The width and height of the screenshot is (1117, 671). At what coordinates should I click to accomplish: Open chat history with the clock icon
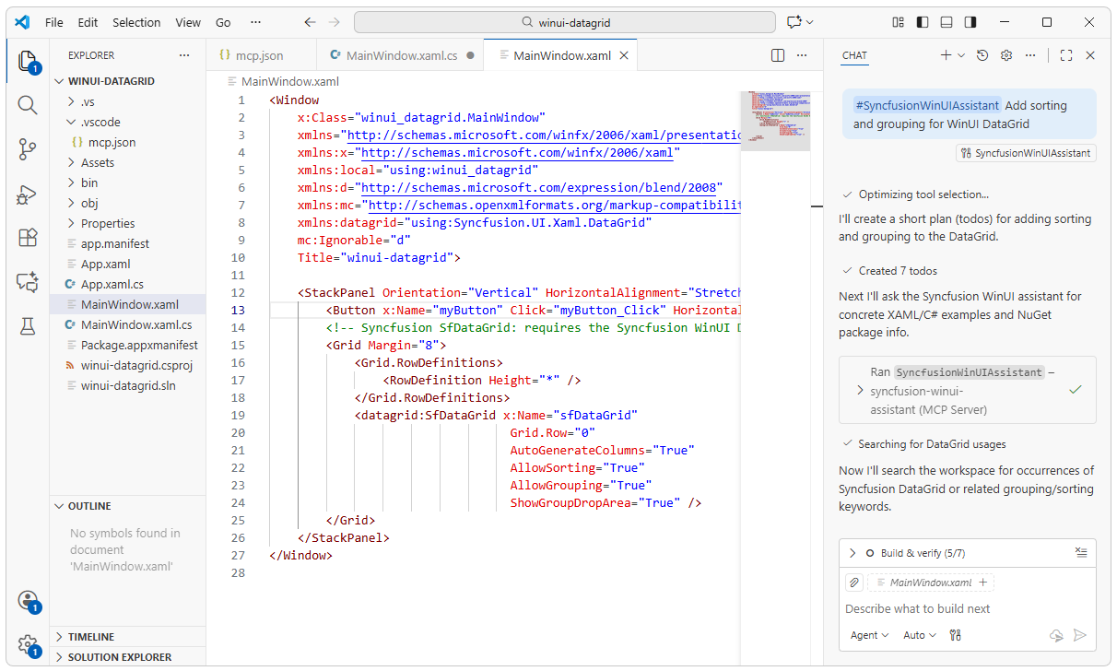click(982, 55)
